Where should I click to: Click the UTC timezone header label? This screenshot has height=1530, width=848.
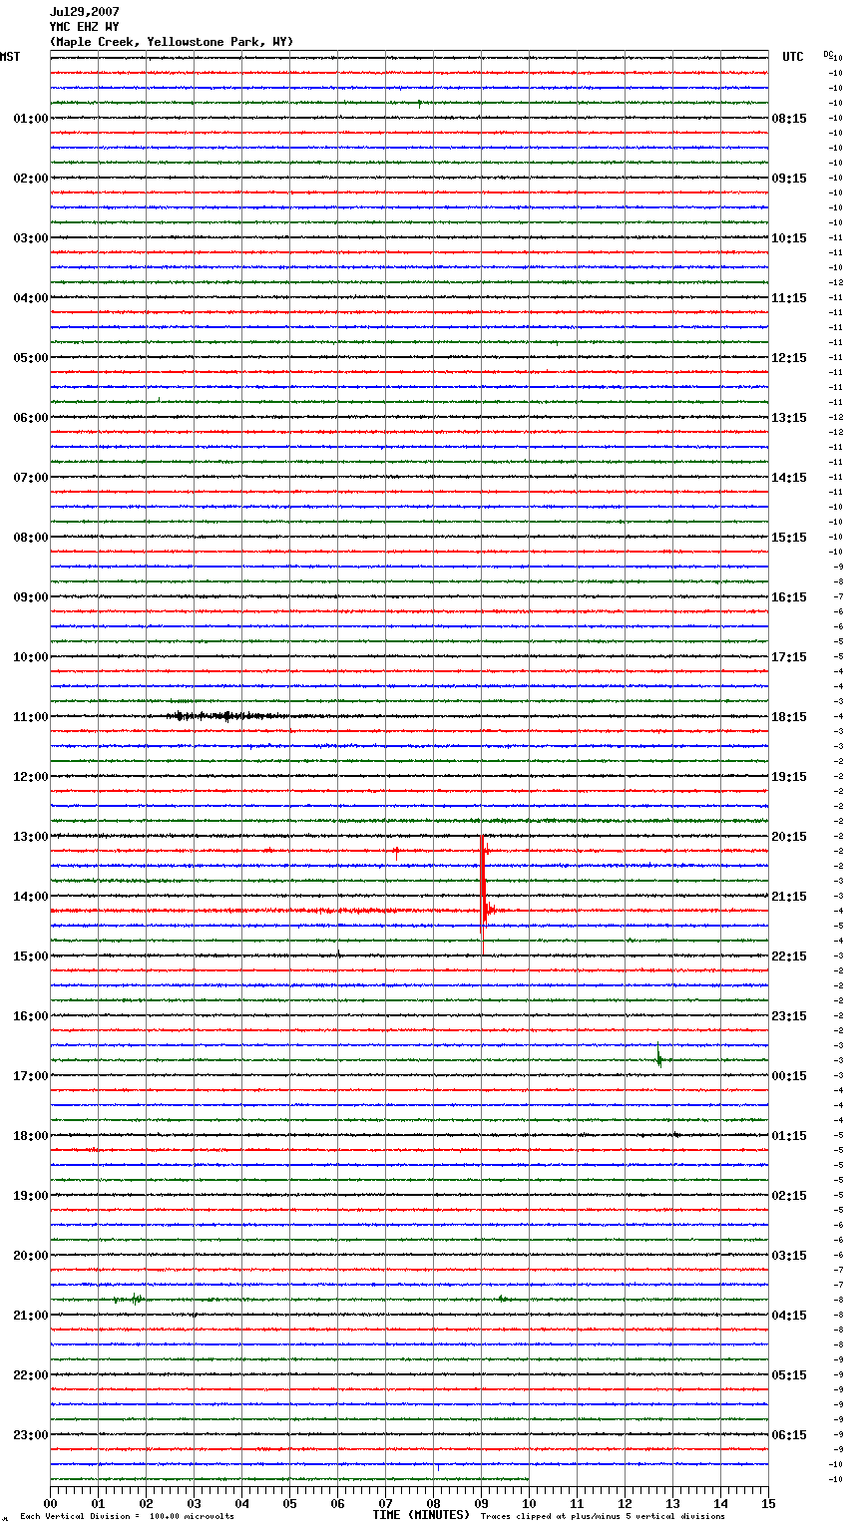click(x=793, y=57)
